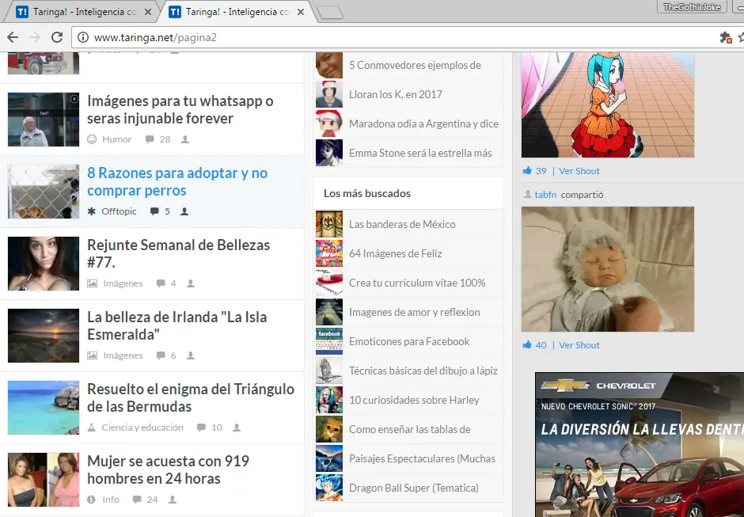This screenshot has height=517, width=744.
Task: Visit tabfn's user profile
Action: 545,195
